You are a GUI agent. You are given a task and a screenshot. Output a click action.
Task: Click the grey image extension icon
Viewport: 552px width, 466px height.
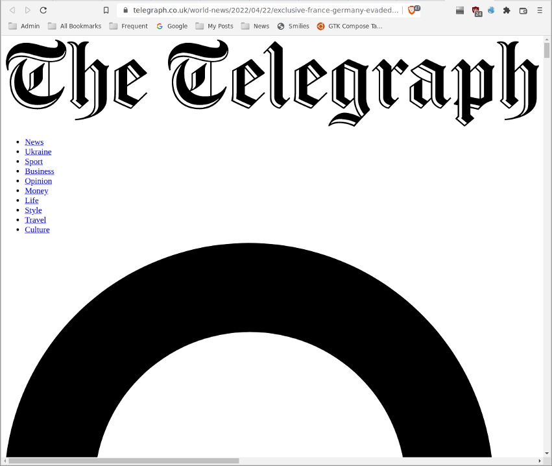coord(460,10)
